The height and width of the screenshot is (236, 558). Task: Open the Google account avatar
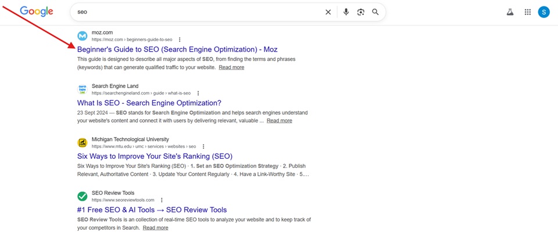click(x=544, y=12)
